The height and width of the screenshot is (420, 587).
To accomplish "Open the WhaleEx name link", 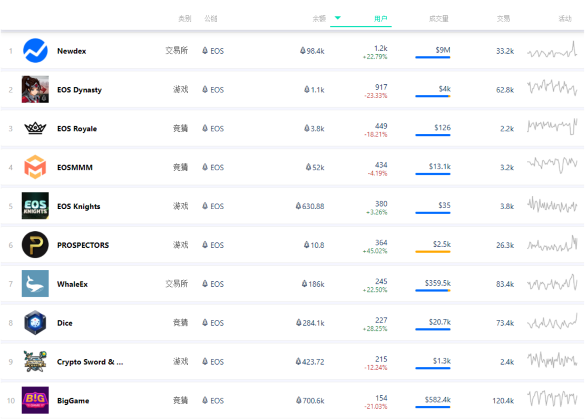I will pyautogui.click(x=72, y=284).
